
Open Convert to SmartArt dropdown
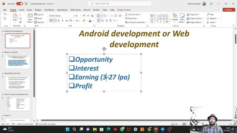pos(136,22)
